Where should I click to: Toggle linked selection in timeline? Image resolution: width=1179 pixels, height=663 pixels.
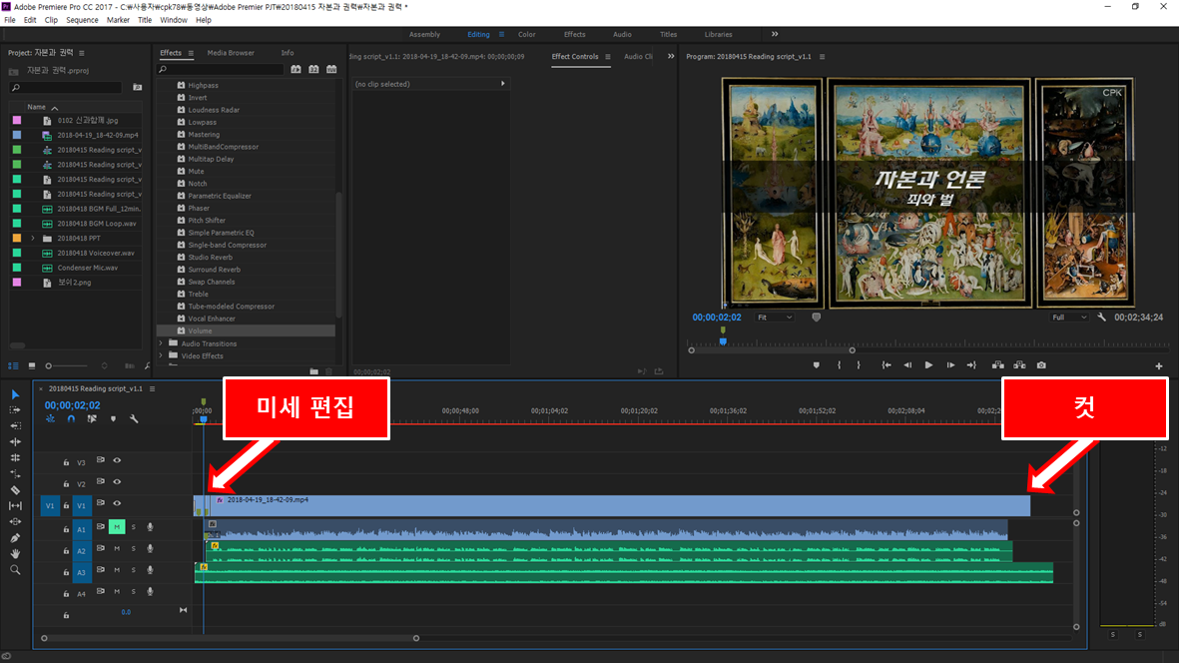[92, 418]
